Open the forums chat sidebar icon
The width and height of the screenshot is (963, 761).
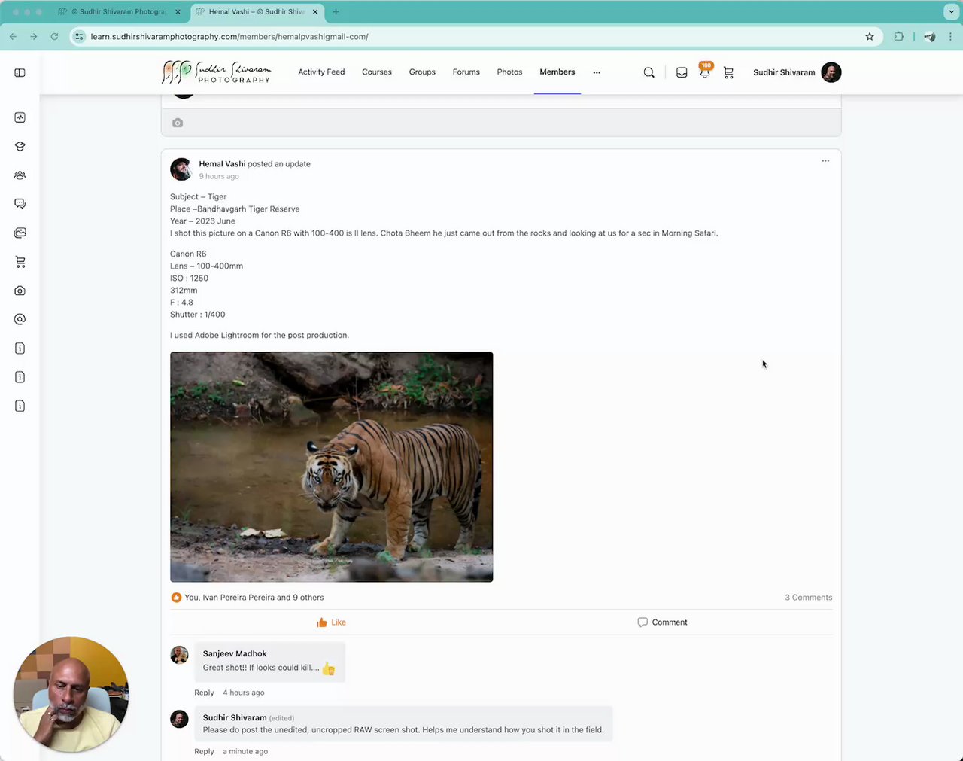(20, 204)
